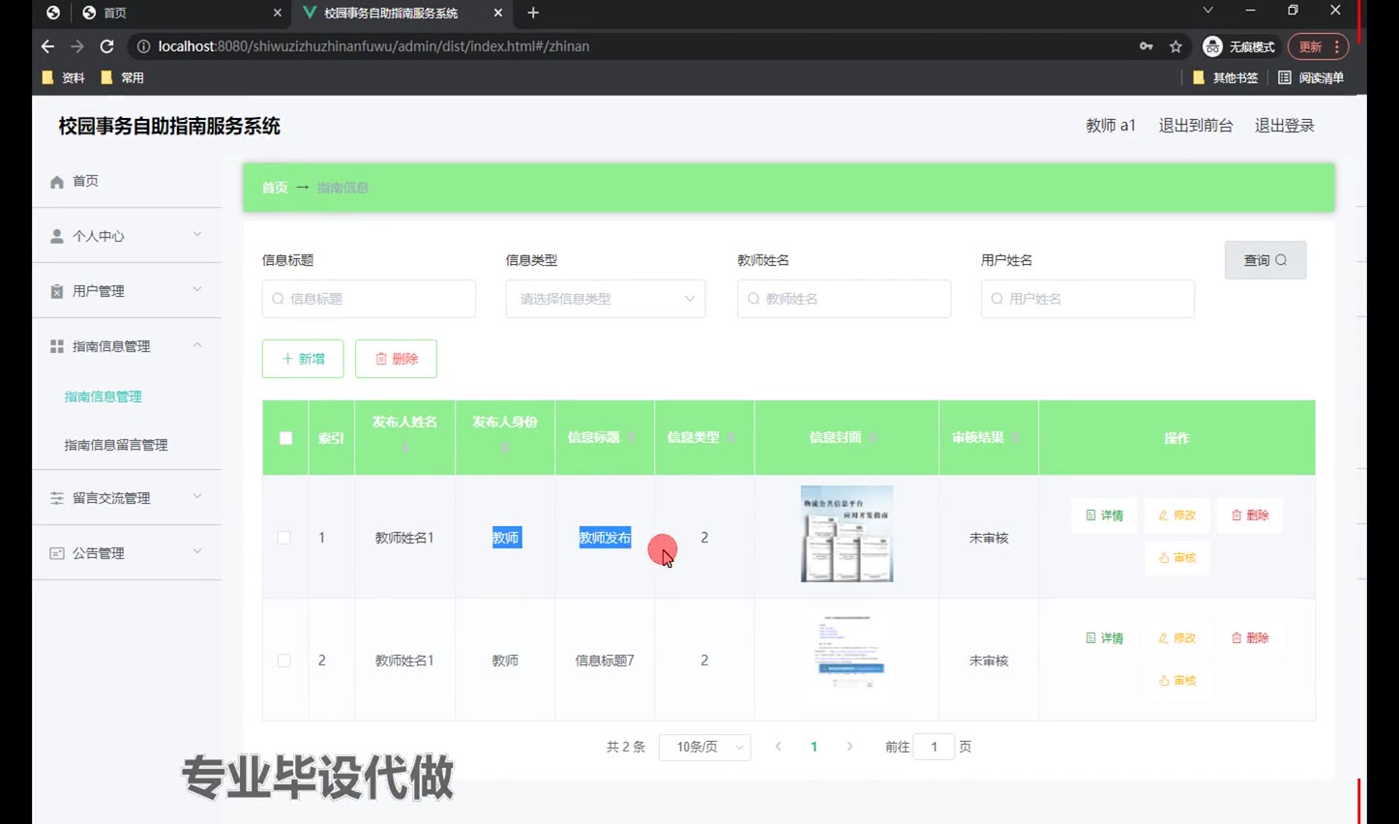Click the 信息标题 search input field
This screenshot has height=824, width=1399.
pos(370,299)
